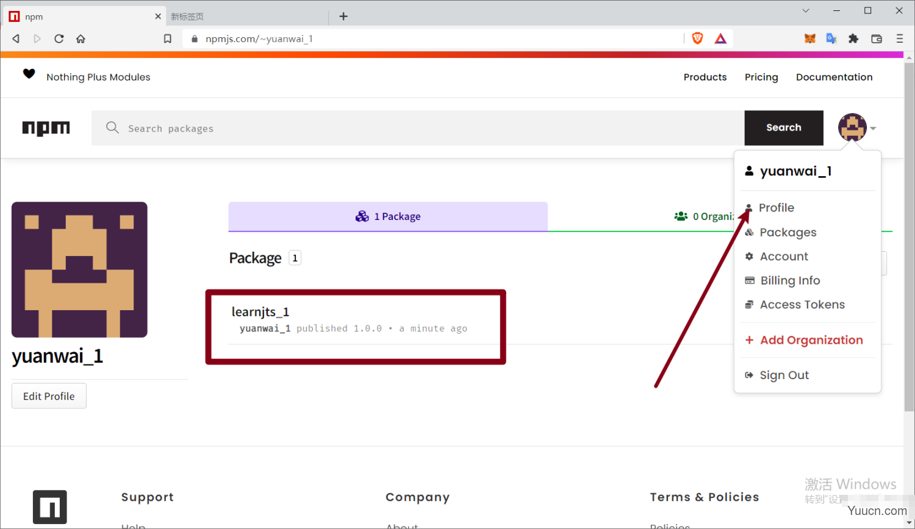Click the Company footer heading
Screen dimensions: 915x529
418,497
